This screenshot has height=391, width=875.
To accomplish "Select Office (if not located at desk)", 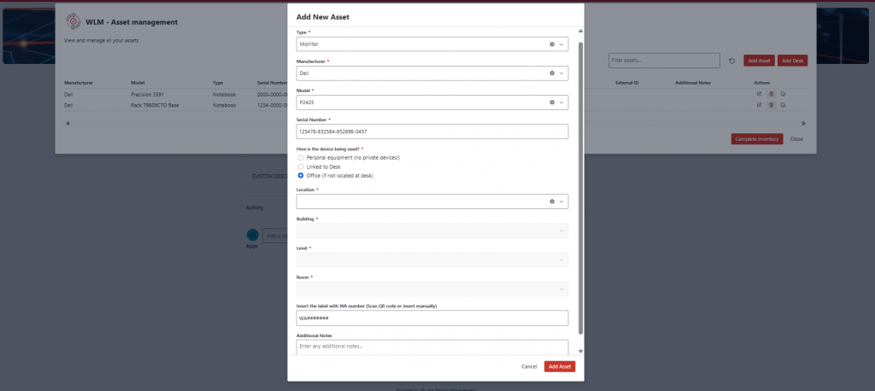I will click(300, 175).
